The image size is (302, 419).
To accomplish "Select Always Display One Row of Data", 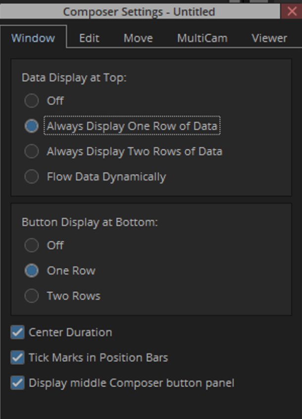I will coord(32,126).
